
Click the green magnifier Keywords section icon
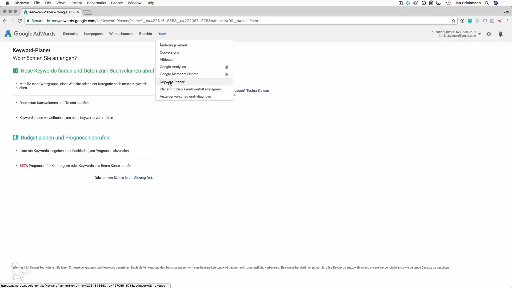15,71
